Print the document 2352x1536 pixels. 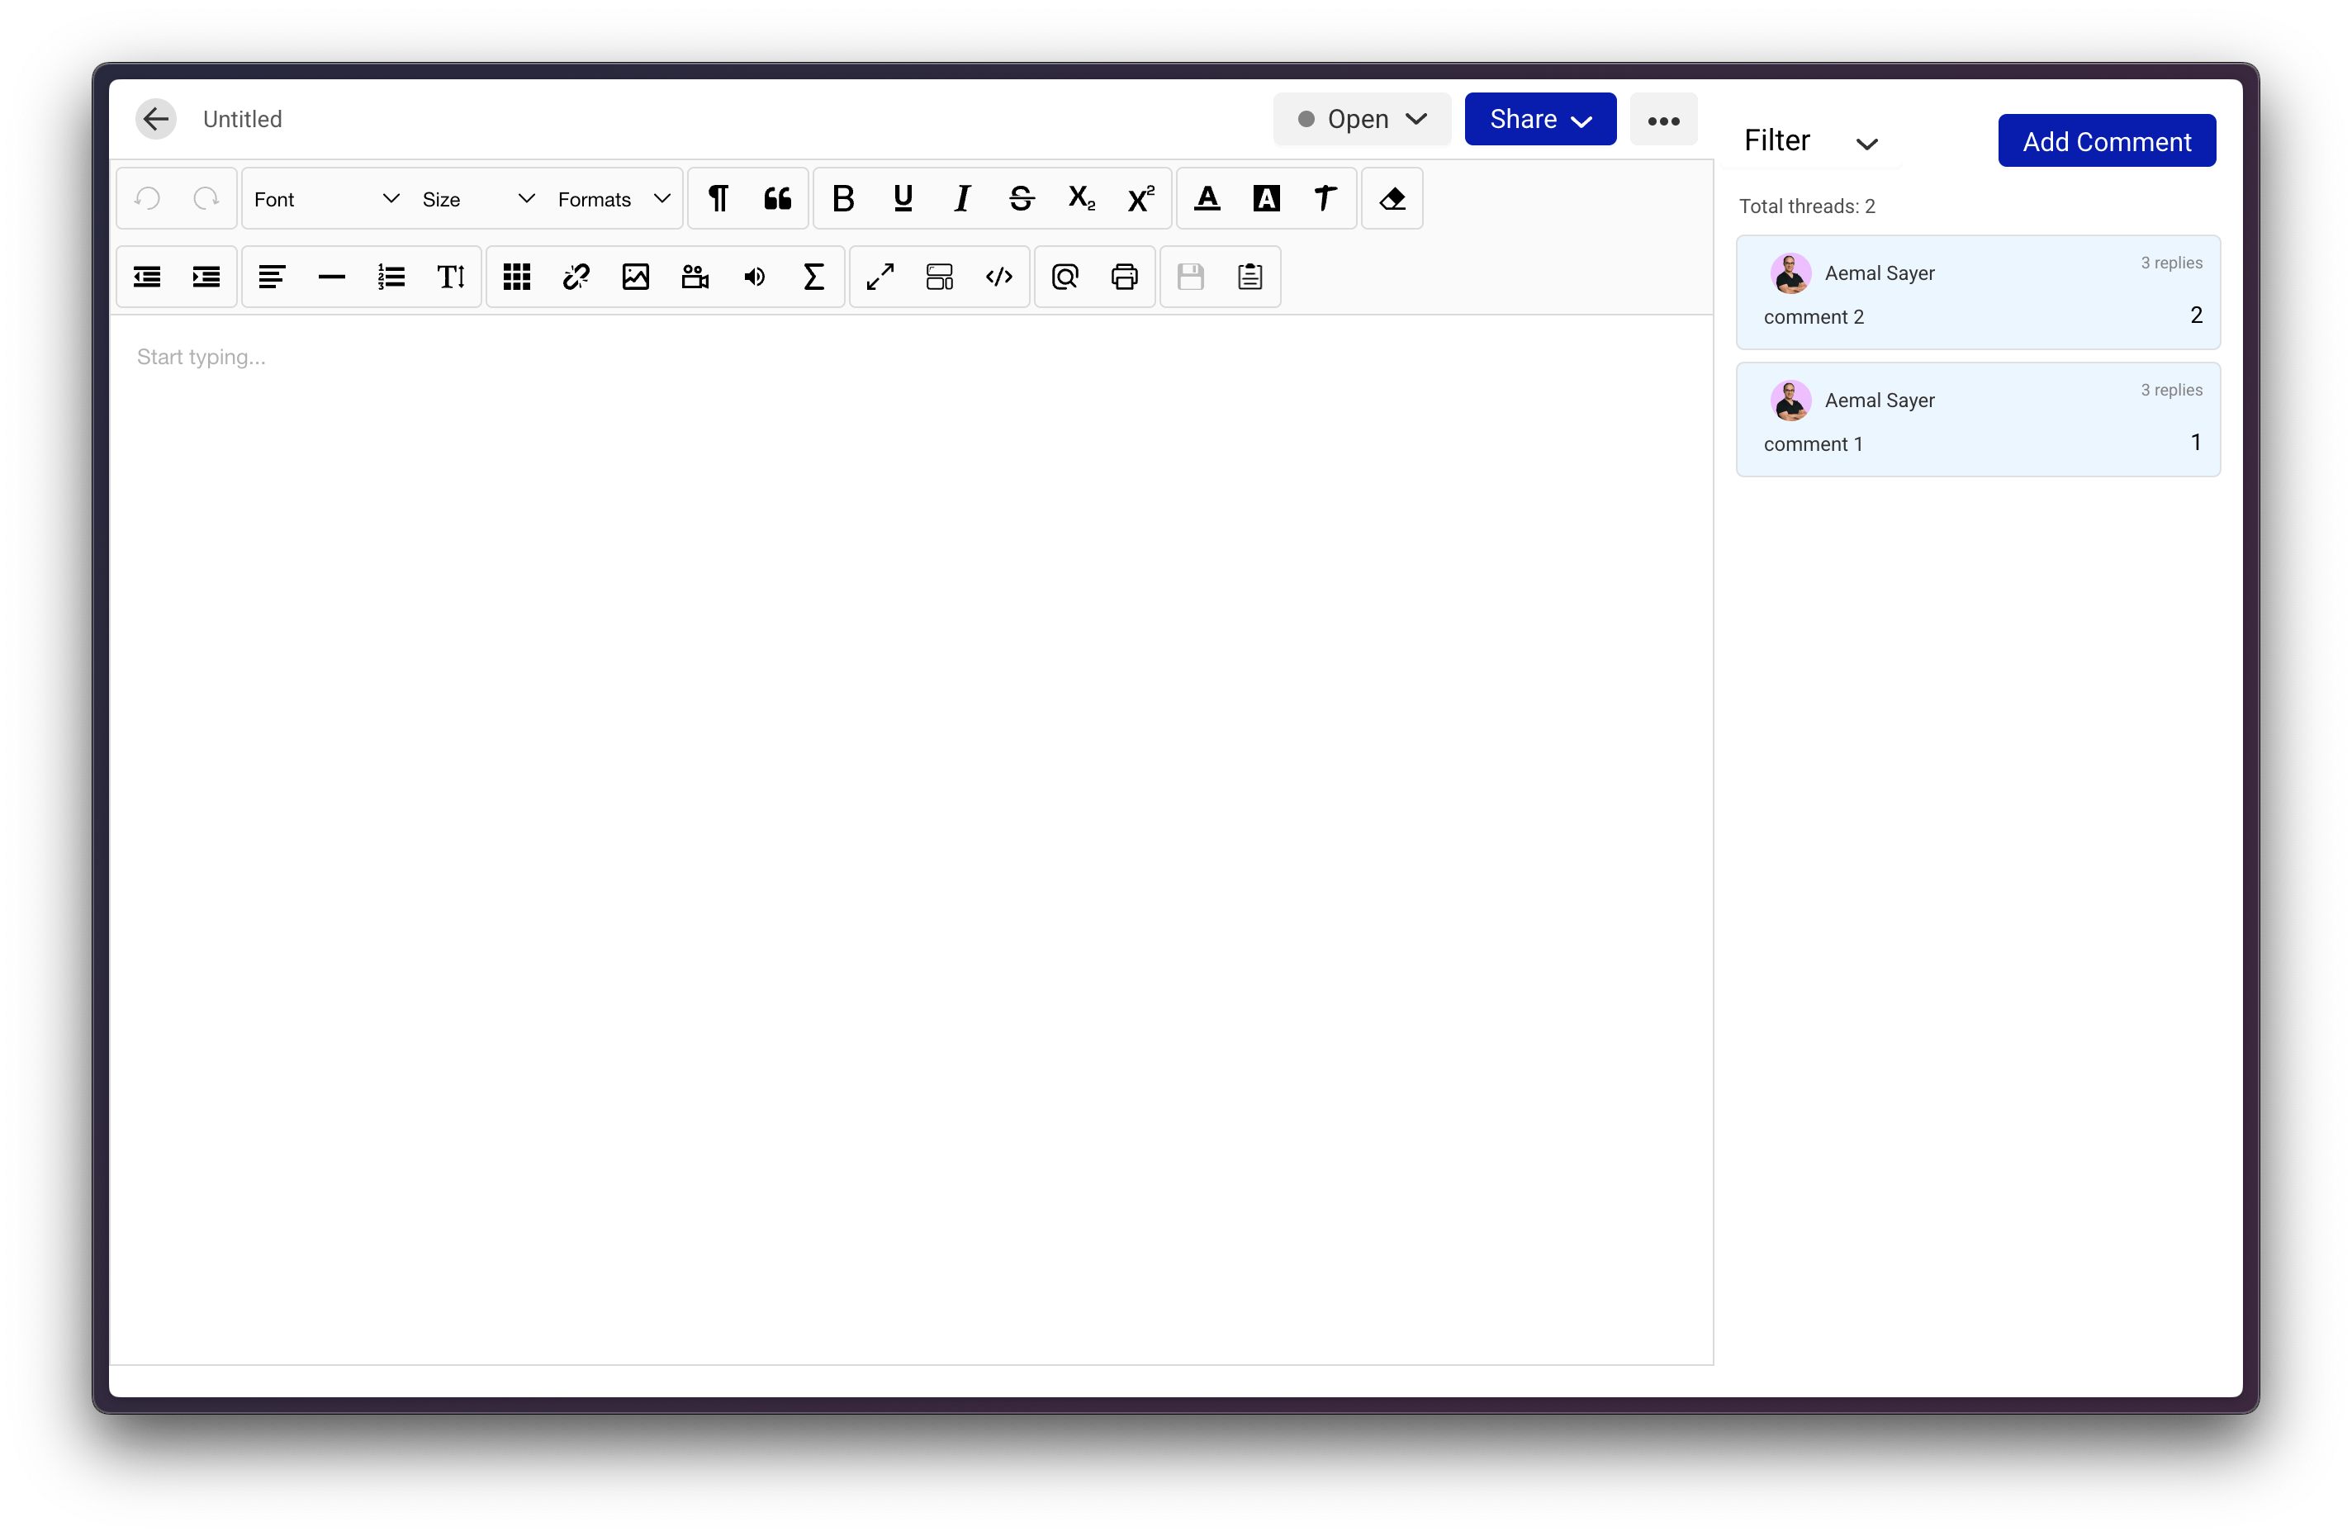coord(1125,277)
